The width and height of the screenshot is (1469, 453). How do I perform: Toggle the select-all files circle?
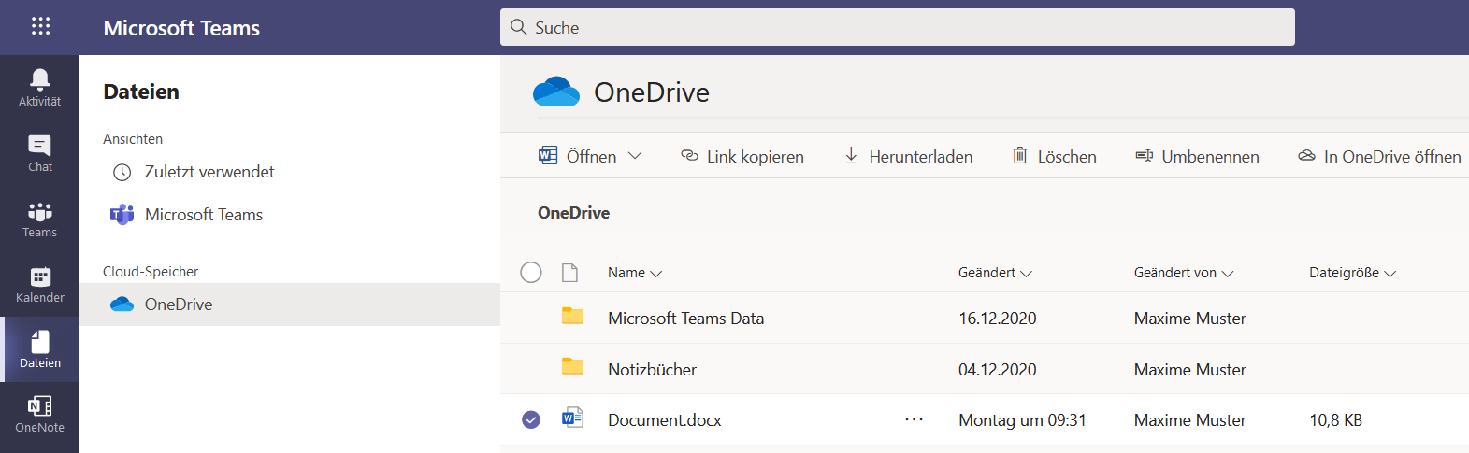tap(531, 272)
